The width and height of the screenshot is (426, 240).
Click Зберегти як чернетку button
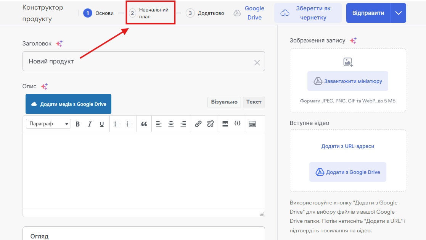tap(307, 13)
